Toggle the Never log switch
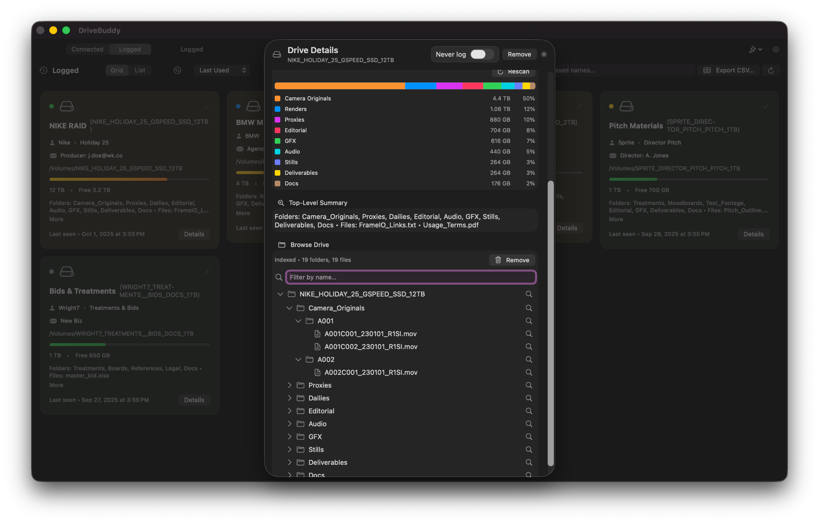 click(478, 54)
